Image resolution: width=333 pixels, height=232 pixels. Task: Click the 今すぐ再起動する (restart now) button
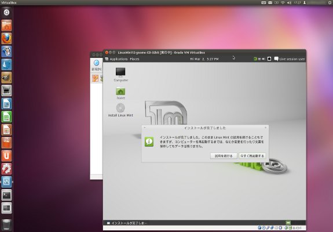click(x=252, y=156)
